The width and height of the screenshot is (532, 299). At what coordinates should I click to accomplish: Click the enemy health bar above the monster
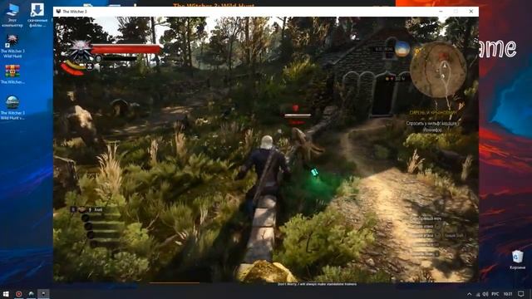tap(298, 115)
